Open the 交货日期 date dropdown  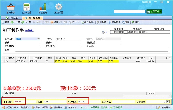(168, 102)
